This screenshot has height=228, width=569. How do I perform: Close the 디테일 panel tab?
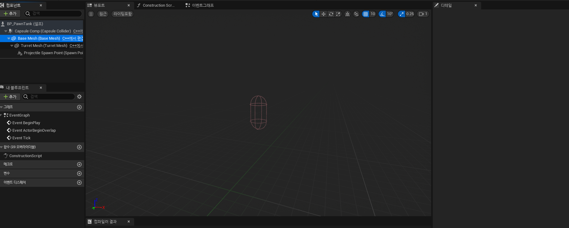tap(476, 5)
